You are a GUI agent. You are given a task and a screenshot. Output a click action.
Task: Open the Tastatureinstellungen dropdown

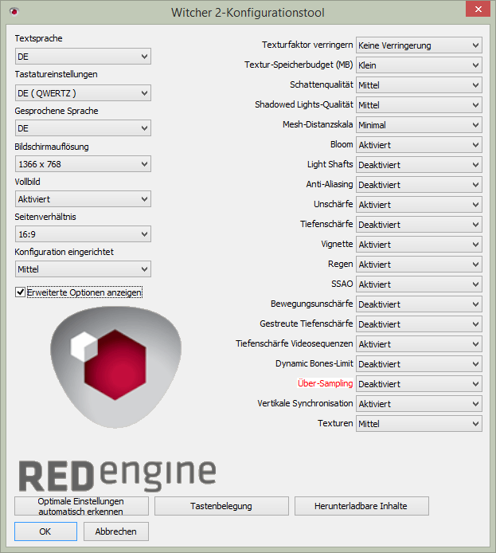83,93
